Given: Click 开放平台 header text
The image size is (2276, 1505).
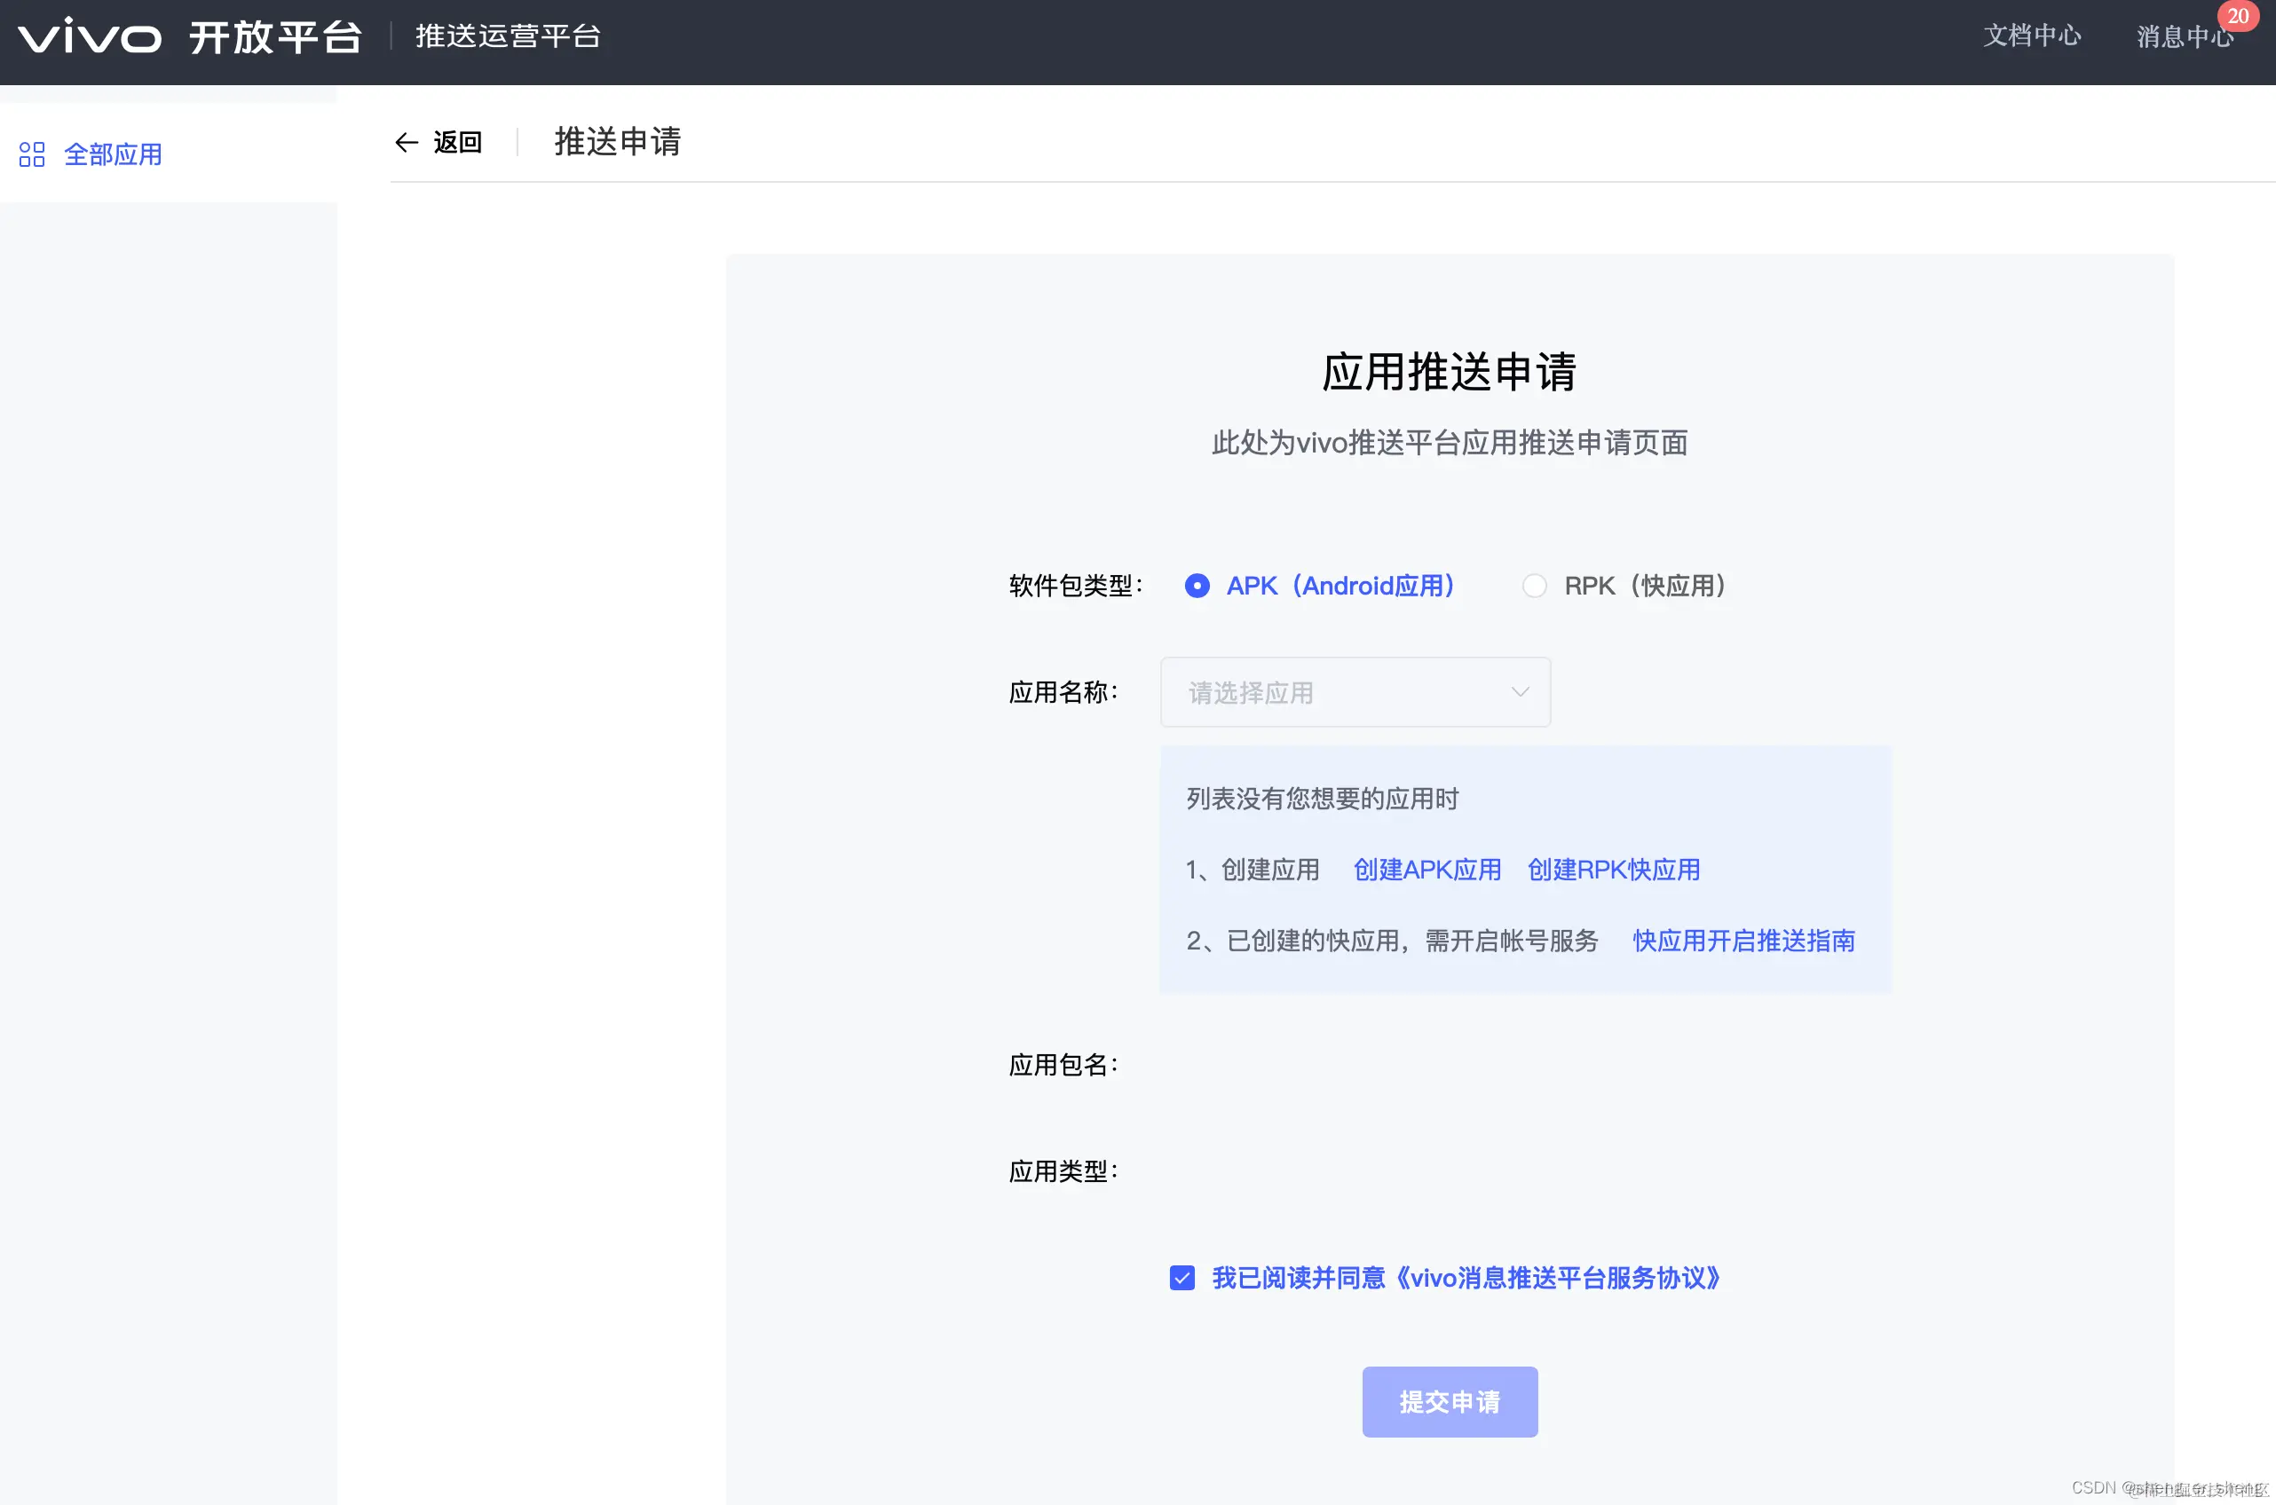Looking at the screenshot, I should [x=275, y=36].
